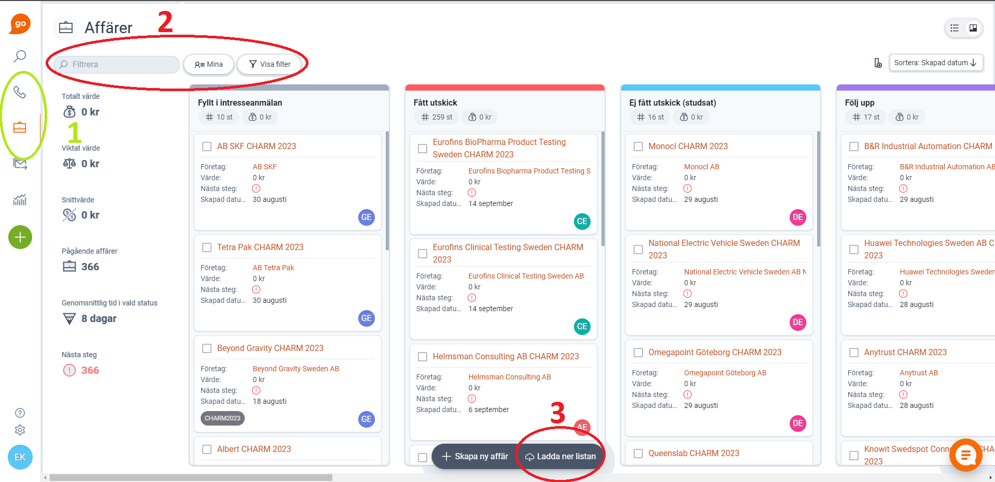Click the horizontal scrollbar at the bottom
This screenshot has width=995, height=482.
point(190,477)
